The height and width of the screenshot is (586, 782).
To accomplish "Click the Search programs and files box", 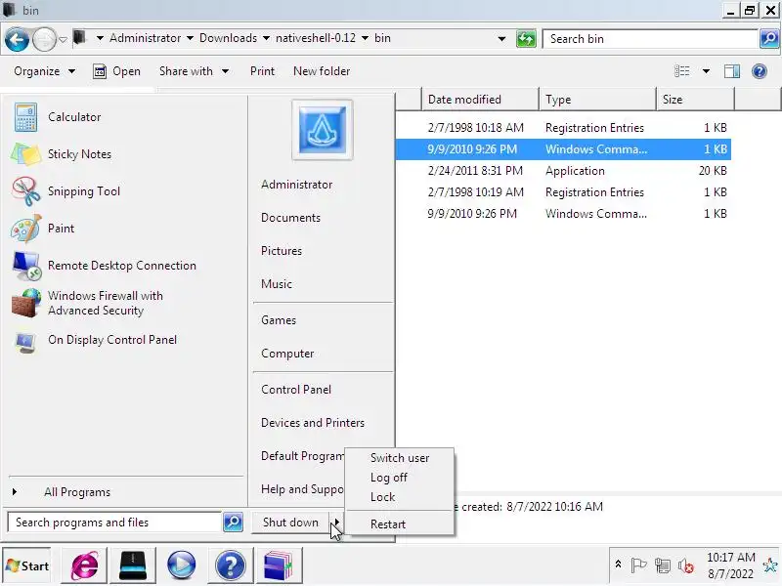I will point(114,523).
